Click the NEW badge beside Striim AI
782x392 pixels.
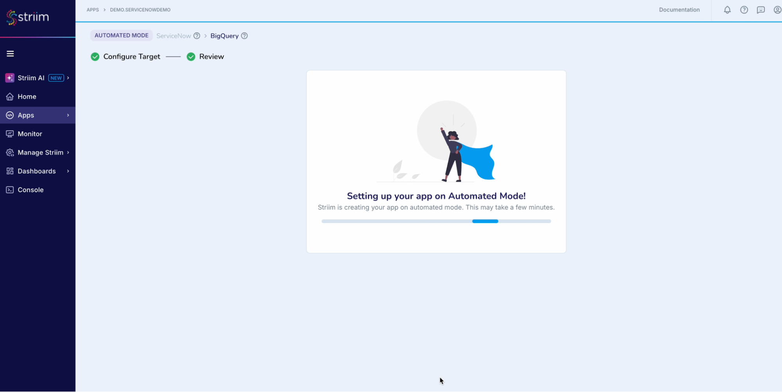click(x=56, y=78)
